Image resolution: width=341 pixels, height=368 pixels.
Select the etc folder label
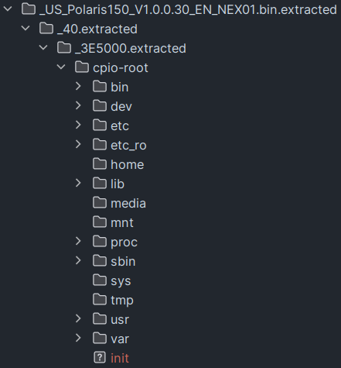click(x=120, y=126)
